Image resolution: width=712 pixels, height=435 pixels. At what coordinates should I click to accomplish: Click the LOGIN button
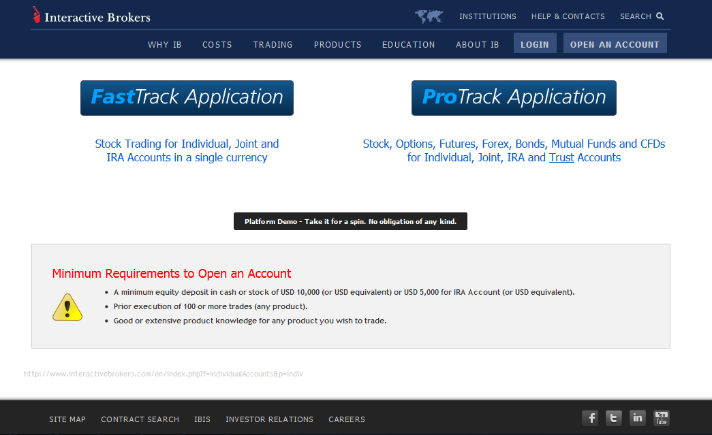tap(535, 43)
